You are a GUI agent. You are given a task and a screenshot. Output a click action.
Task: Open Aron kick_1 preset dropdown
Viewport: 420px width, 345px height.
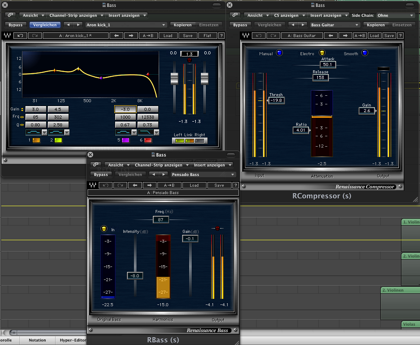coord(126,25)
